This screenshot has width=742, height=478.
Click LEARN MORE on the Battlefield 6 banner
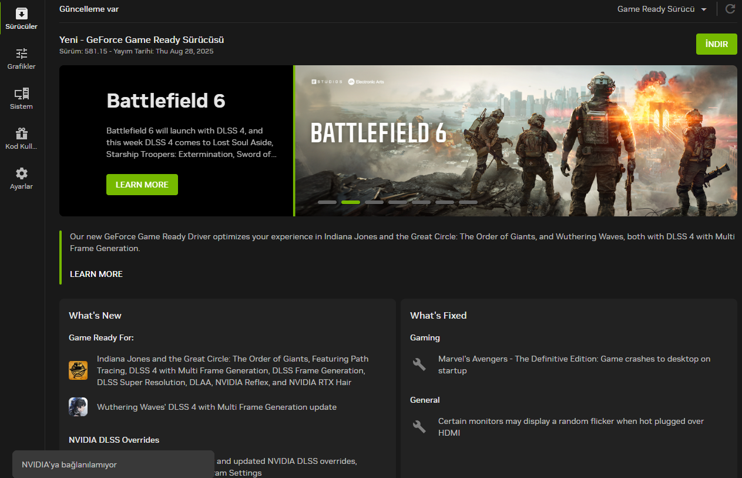click(142, 185)
